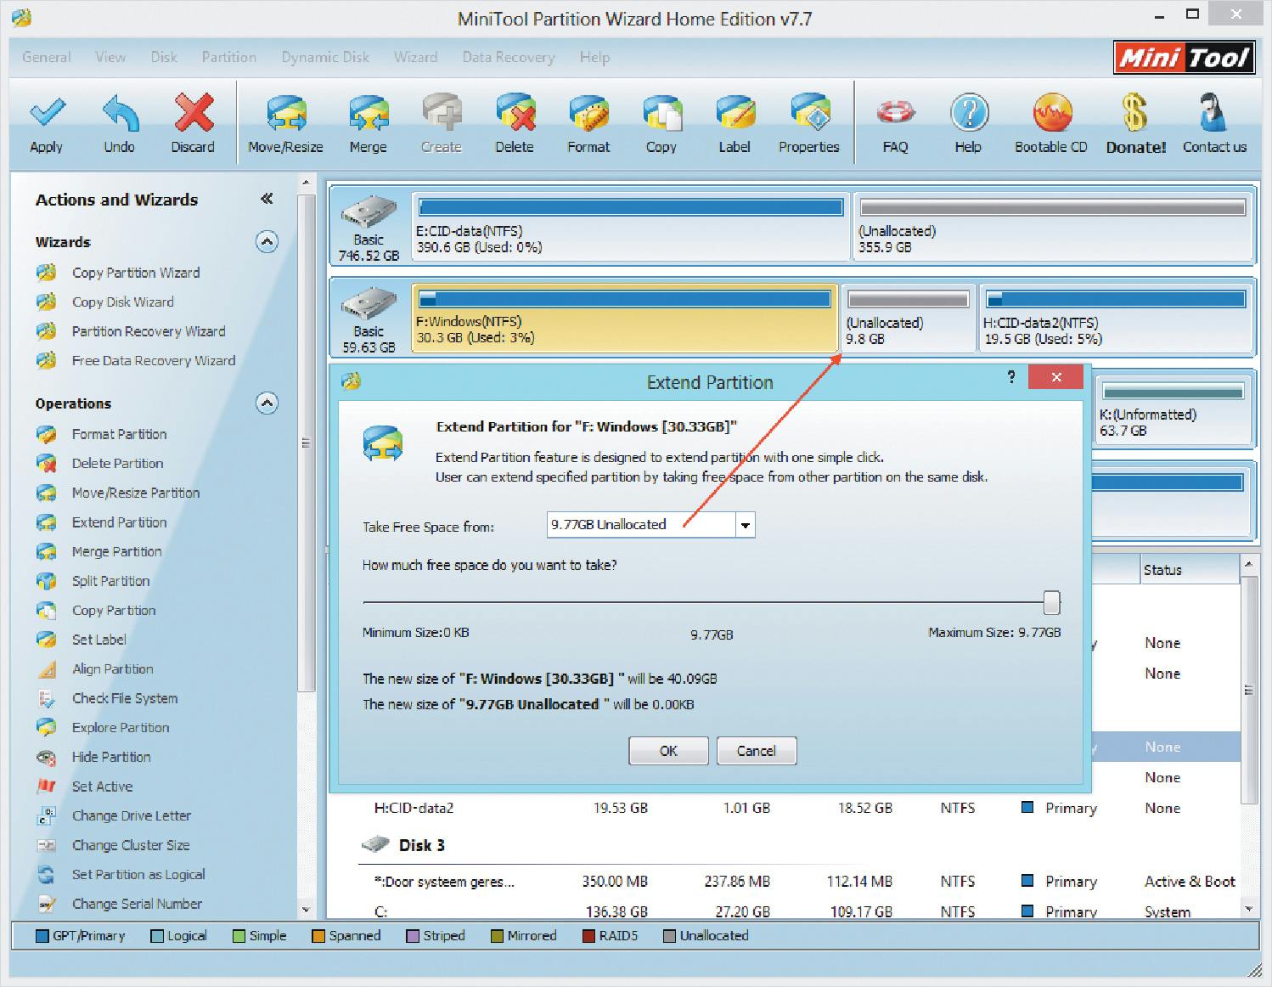Open the Data Recovery menu
The width and height of the screenshot is (1272, 987).
(508, 57)
